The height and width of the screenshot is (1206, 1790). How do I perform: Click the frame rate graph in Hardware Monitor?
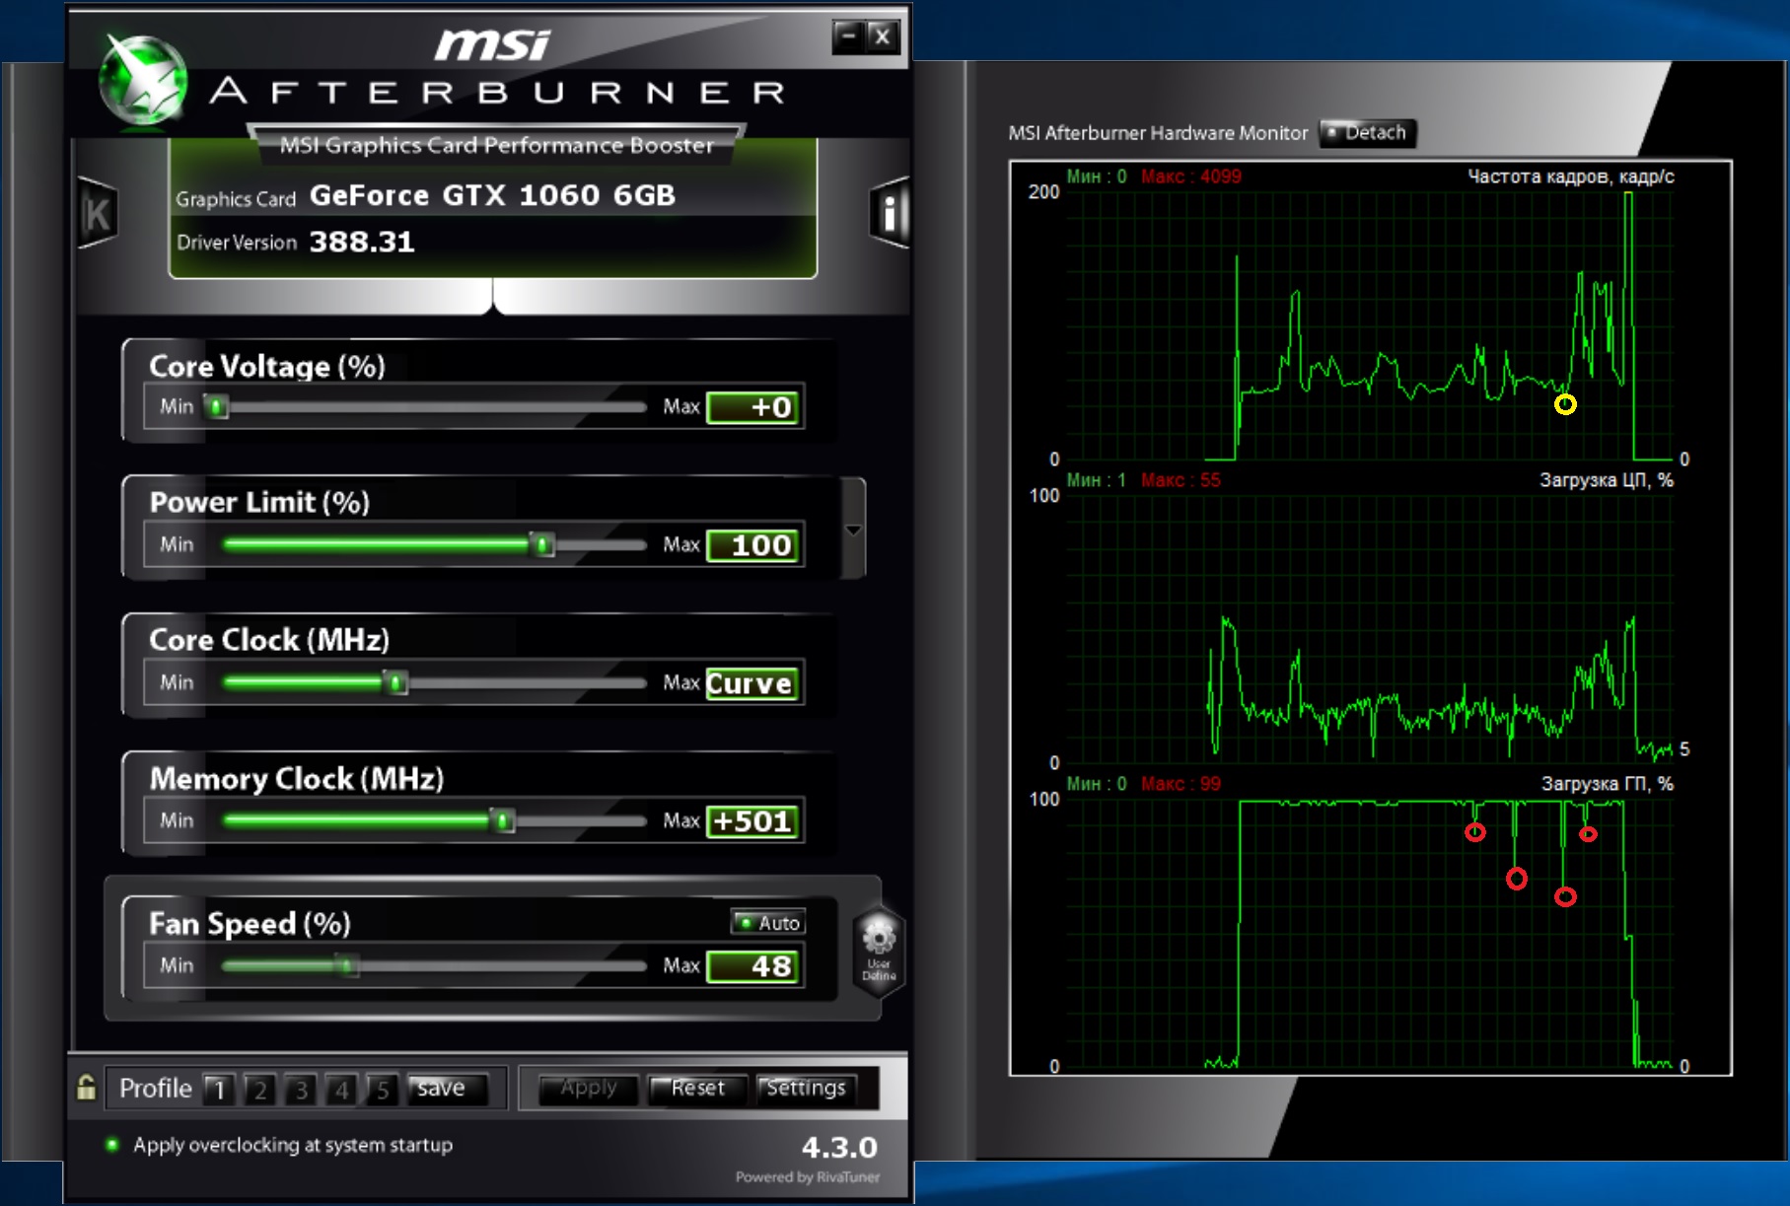[x=1370, y=325]
